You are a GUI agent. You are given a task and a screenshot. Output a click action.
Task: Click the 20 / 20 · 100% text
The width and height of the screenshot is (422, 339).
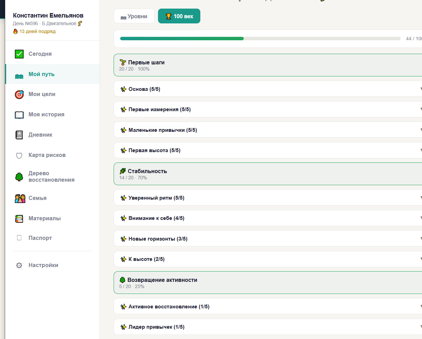click(134, 69)
